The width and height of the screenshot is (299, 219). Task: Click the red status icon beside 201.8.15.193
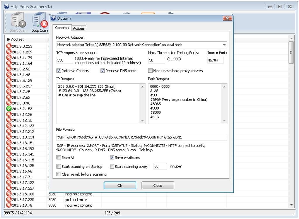[9, 148]
